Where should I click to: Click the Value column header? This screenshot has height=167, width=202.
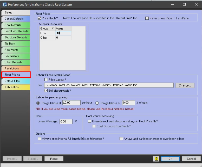[63, 28]
